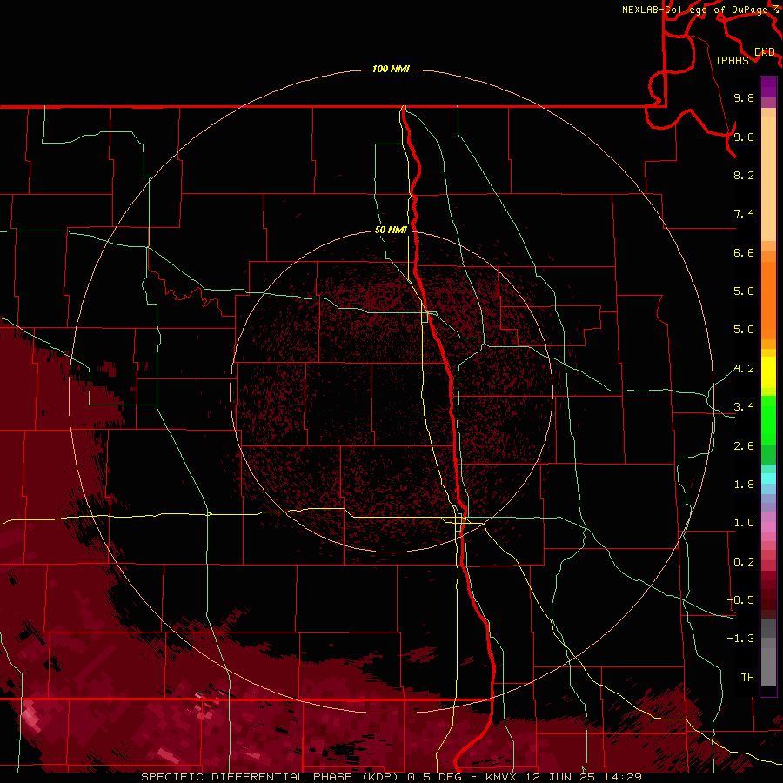Click the bright green color bar segment

[768, 420]
